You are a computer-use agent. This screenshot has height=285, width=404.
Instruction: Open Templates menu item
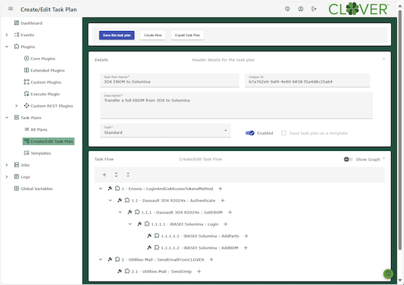37,153
